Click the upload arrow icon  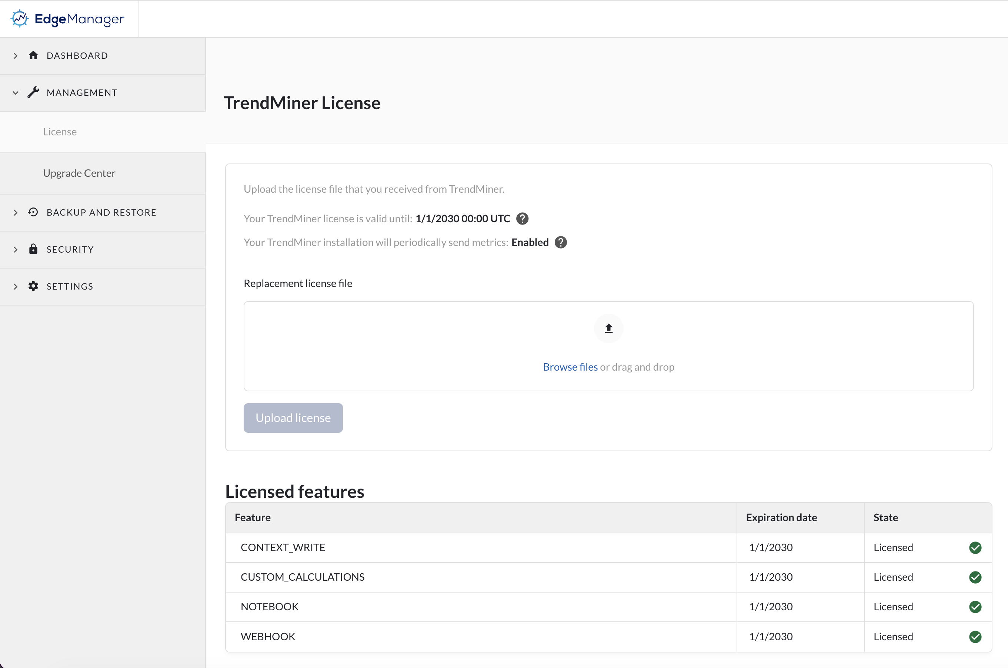tap(608, 328)
